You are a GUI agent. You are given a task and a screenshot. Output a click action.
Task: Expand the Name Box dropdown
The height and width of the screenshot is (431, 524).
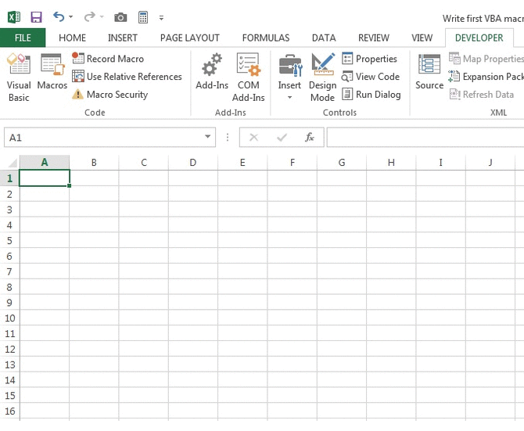207,137
